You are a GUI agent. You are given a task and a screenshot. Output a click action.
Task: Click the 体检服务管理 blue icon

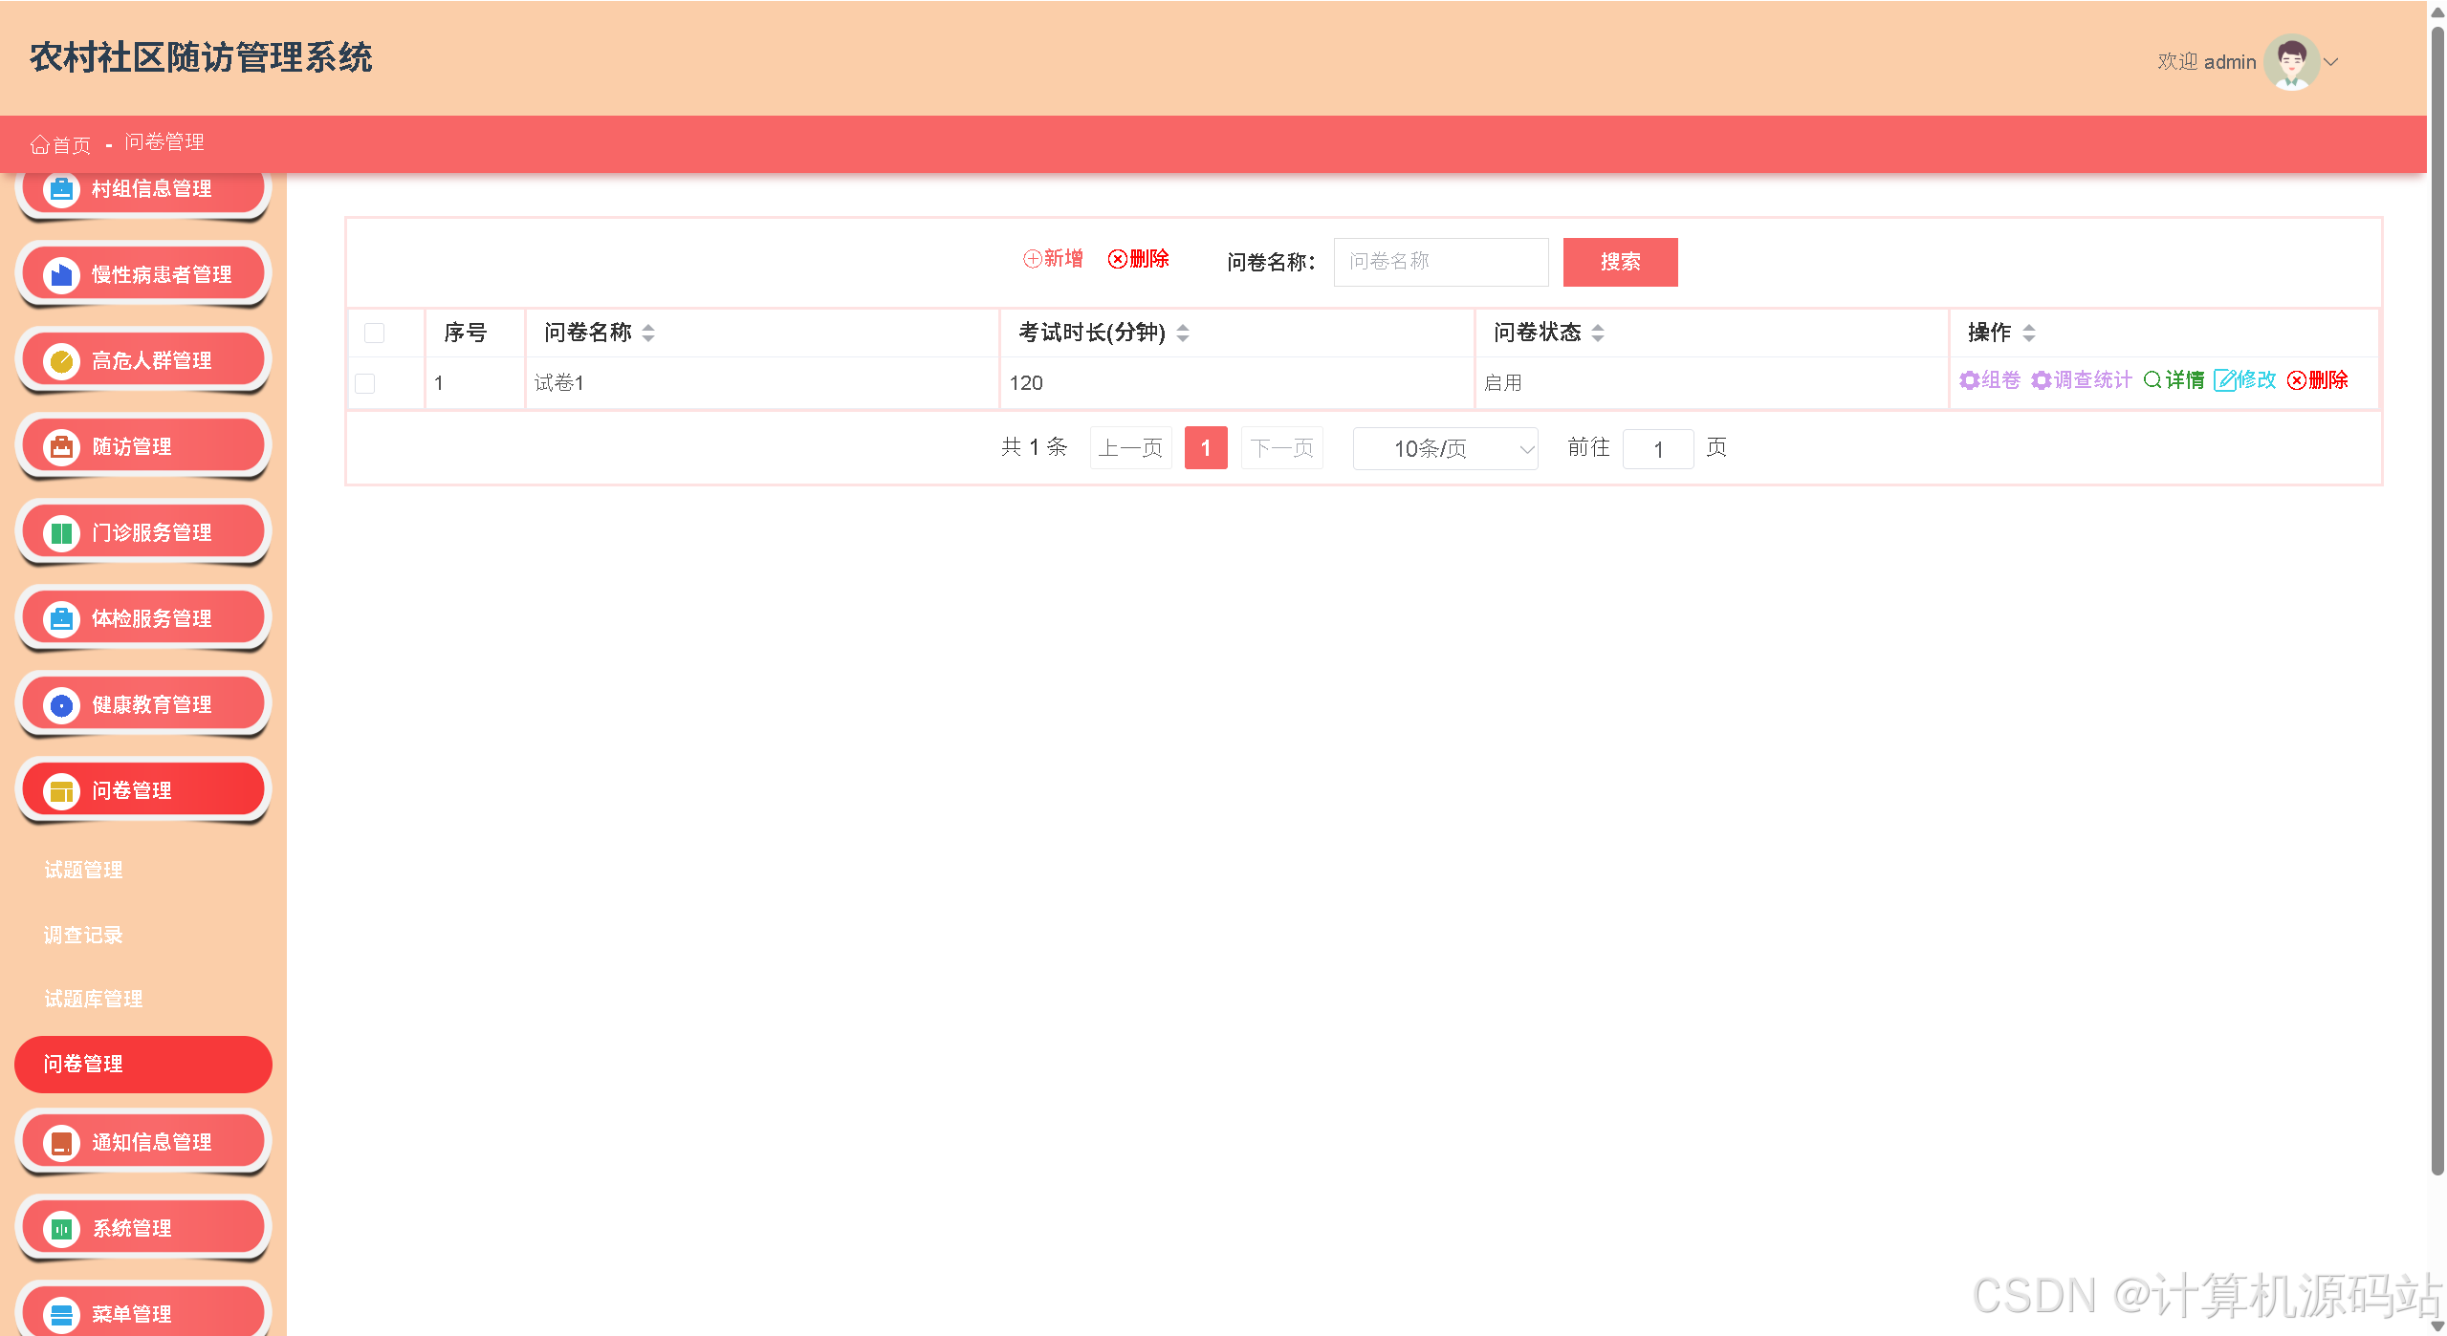tap(61, 619)
